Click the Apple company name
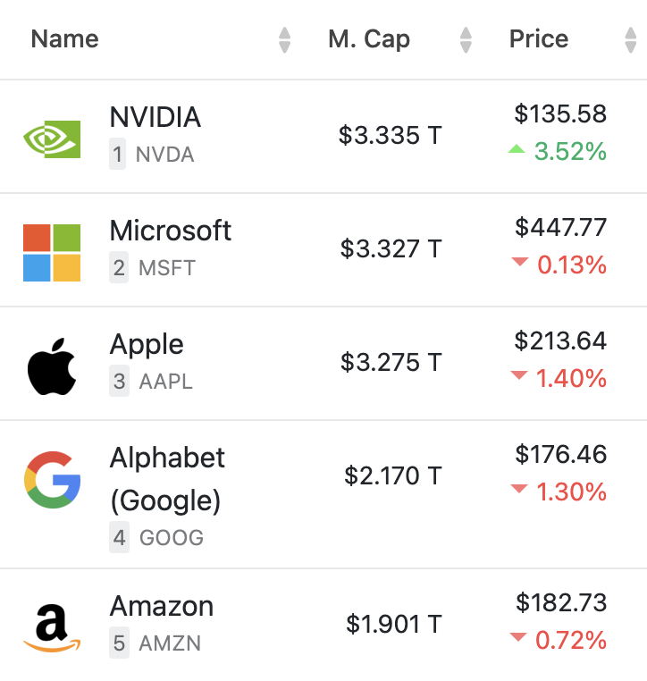The image size is (647, 681). pos(147,345)
